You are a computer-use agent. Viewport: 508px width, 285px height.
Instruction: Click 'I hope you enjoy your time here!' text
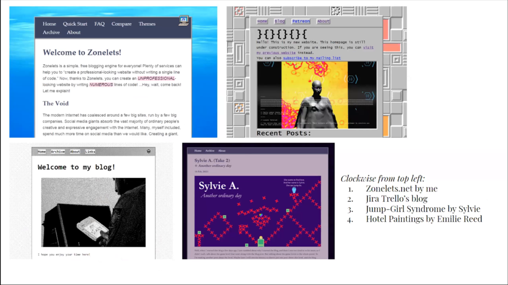[x=64, y=255]
